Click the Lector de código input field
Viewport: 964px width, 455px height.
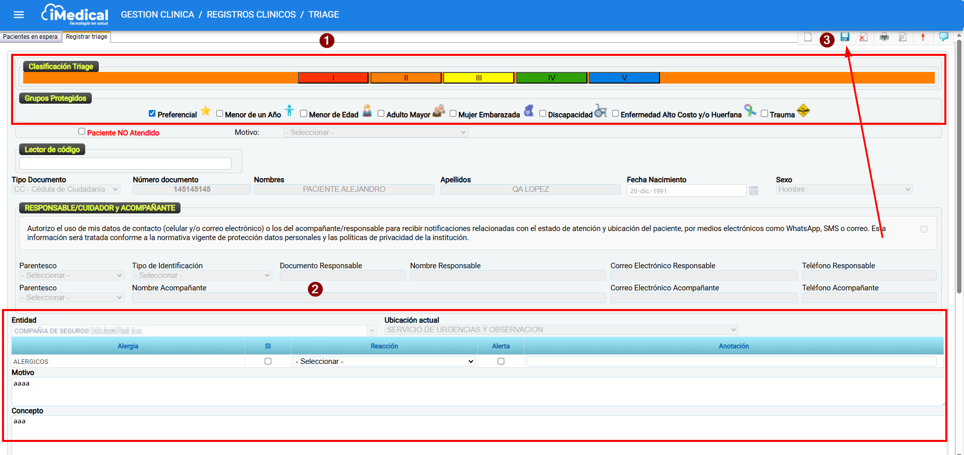(125, 164)
